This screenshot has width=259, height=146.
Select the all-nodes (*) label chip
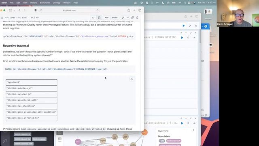tap(162, 141)
